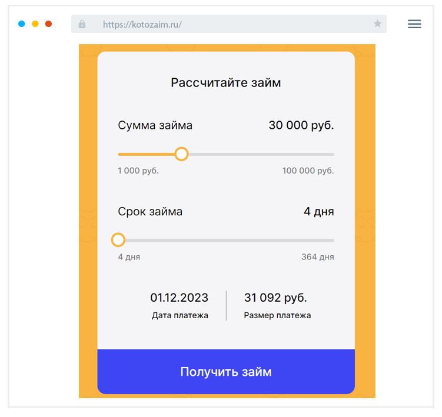Click the lock icon in the address bar
Screen dimensions: 442x417
82,24
